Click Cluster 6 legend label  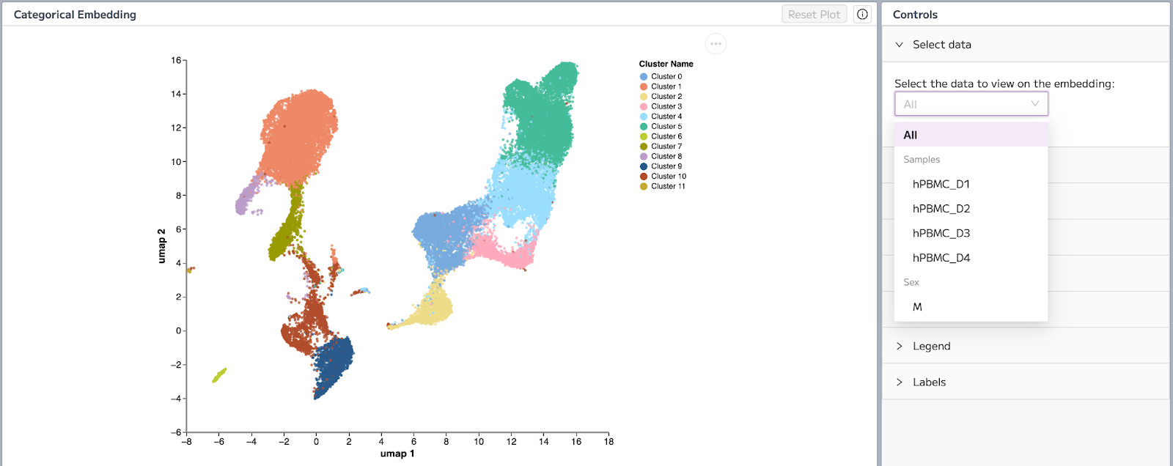(x=666, y=136)
